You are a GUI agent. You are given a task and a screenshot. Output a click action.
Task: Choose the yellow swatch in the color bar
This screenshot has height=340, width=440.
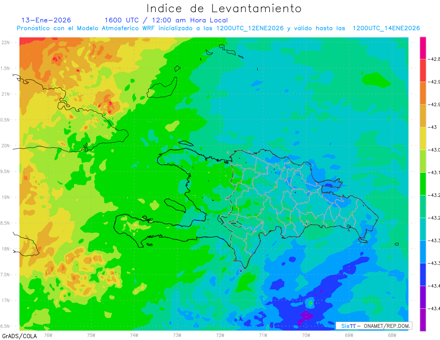(423, 138)
